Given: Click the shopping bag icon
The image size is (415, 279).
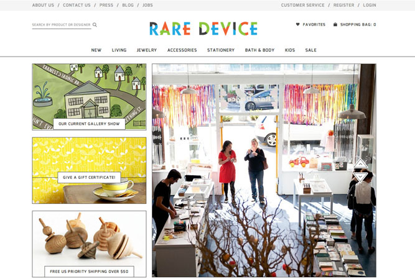Looking at the screenshot, I should [335, 24].
